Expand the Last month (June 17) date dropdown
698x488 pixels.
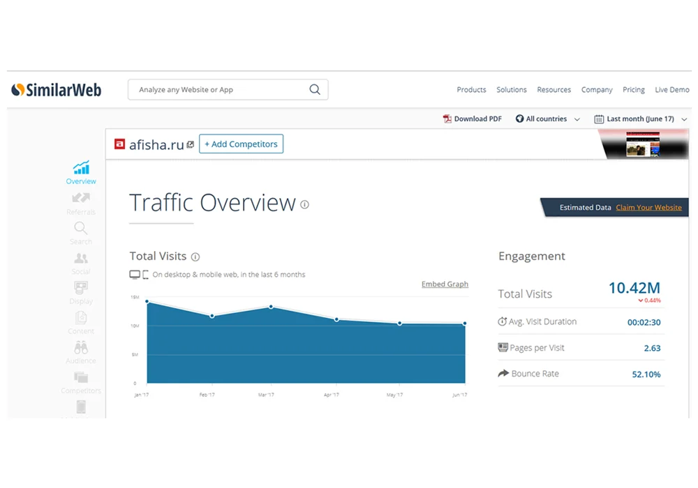(x=641, y=119)
